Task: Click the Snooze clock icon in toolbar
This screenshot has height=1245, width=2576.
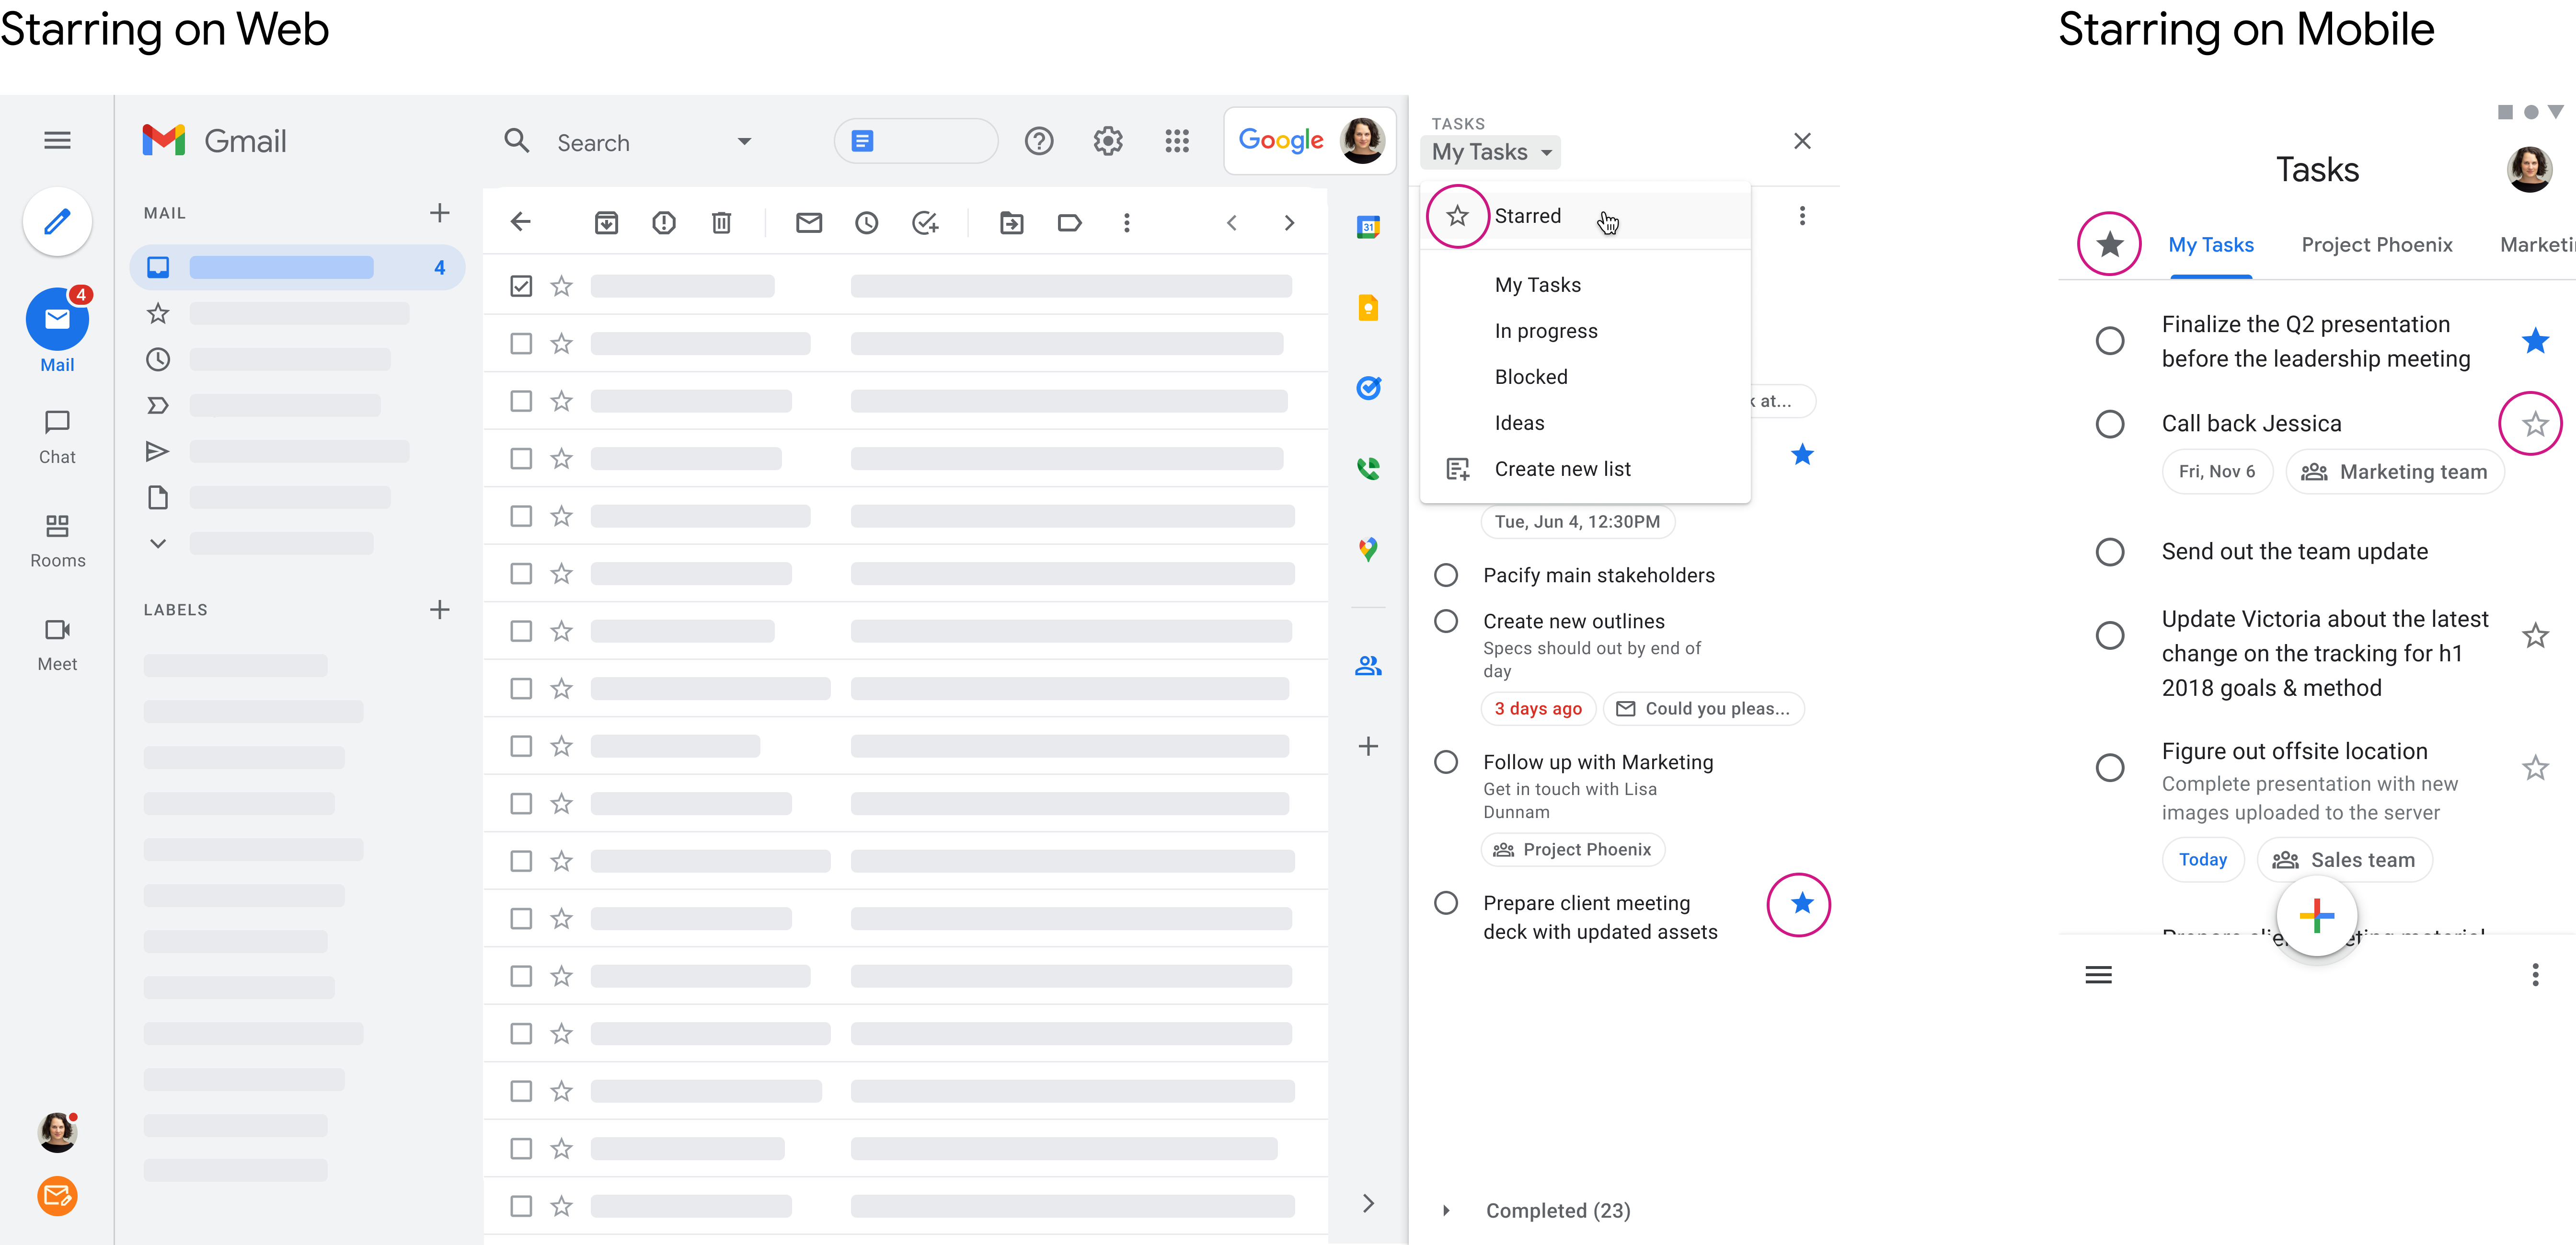Action: point(866,223)
